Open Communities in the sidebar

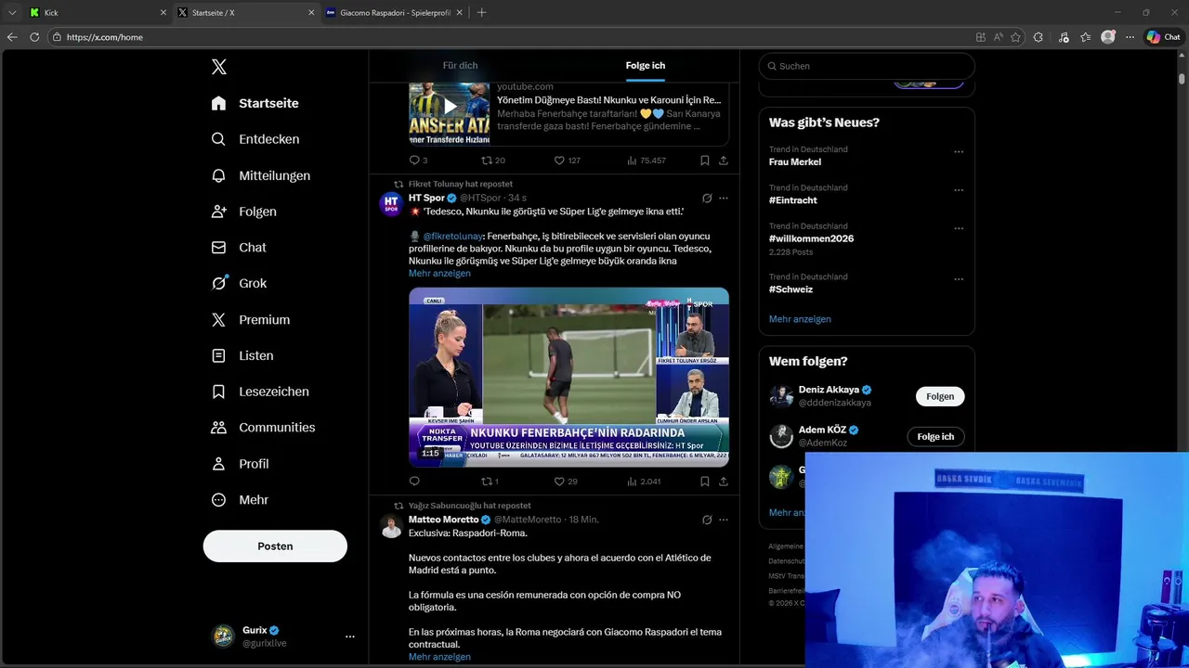pyautogui.click(x=263, y=428)
